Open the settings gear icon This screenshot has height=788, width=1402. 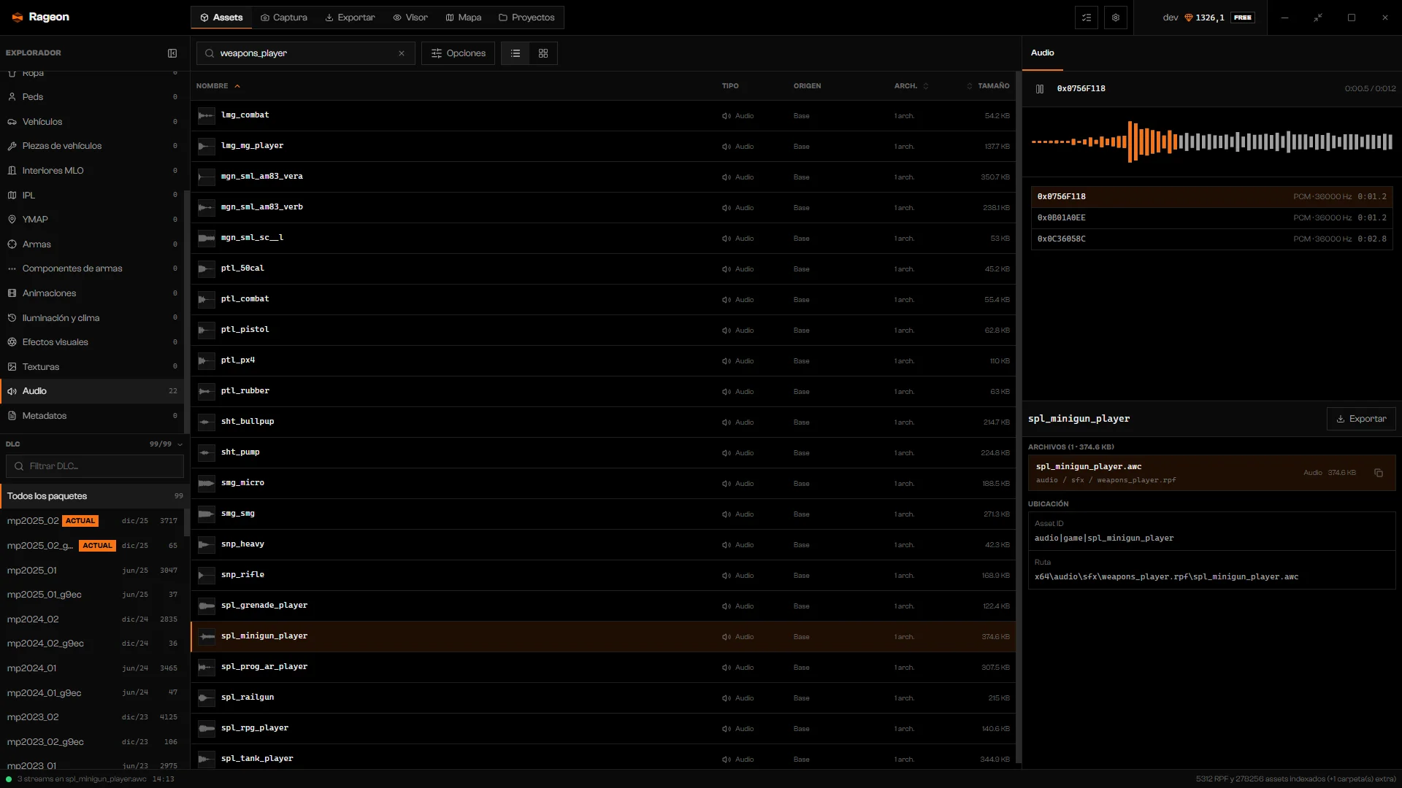(x=1116, y=18)
